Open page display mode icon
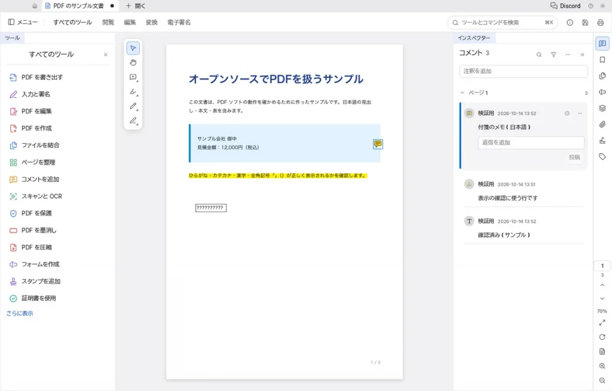 [602, 352]
